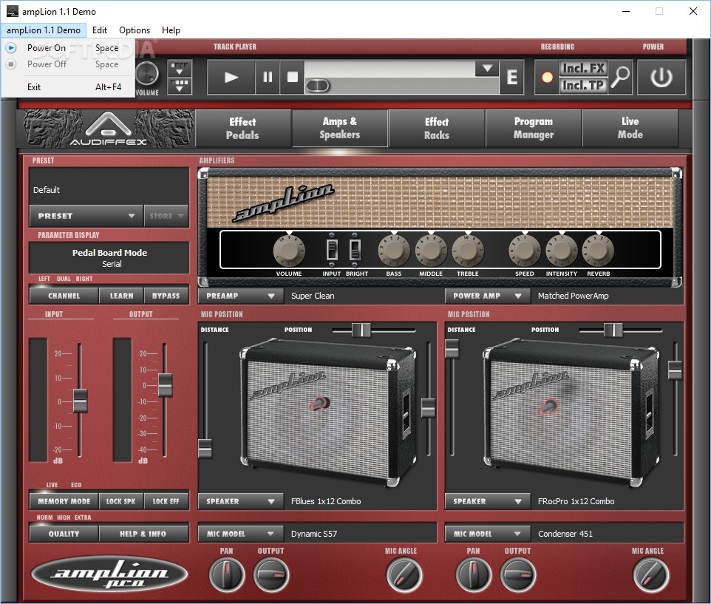711x604 pixels.
Task: Click the MIDDLE knob on the amp
Action: [431, 251]
